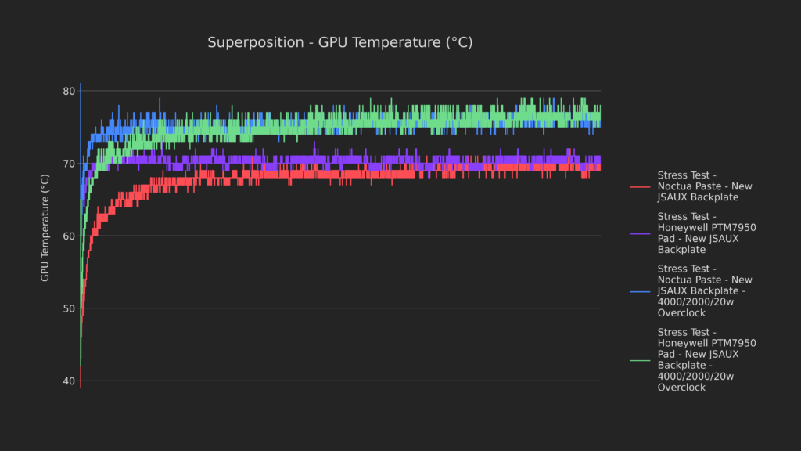This screenshot has height=451, width=801.
Task: Click the green legend line swatch
Action: coord(640,359)
